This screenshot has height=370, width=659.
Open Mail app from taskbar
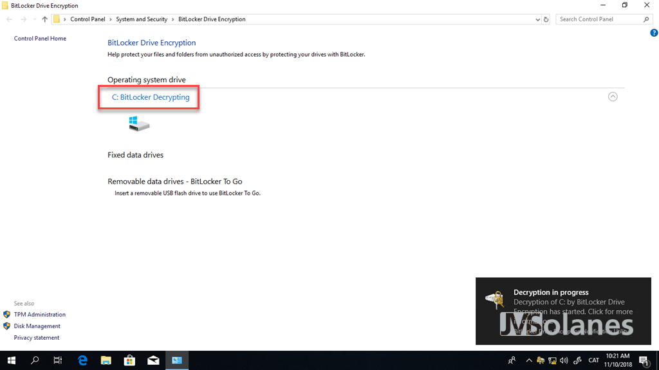153,360
